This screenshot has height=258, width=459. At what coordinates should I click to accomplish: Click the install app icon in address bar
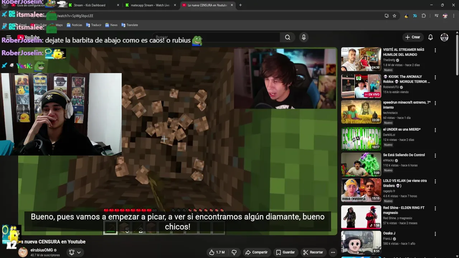point(387,16)
